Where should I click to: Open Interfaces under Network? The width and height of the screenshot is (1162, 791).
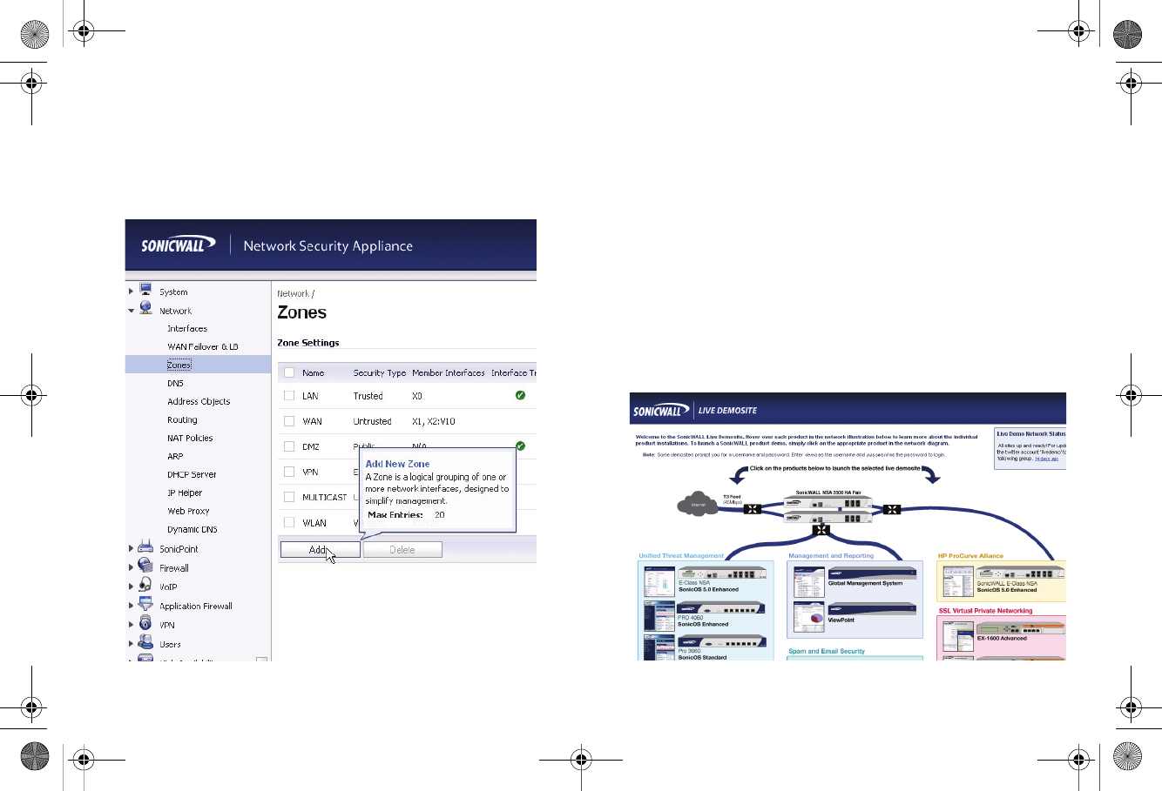(x=187, y=329)
